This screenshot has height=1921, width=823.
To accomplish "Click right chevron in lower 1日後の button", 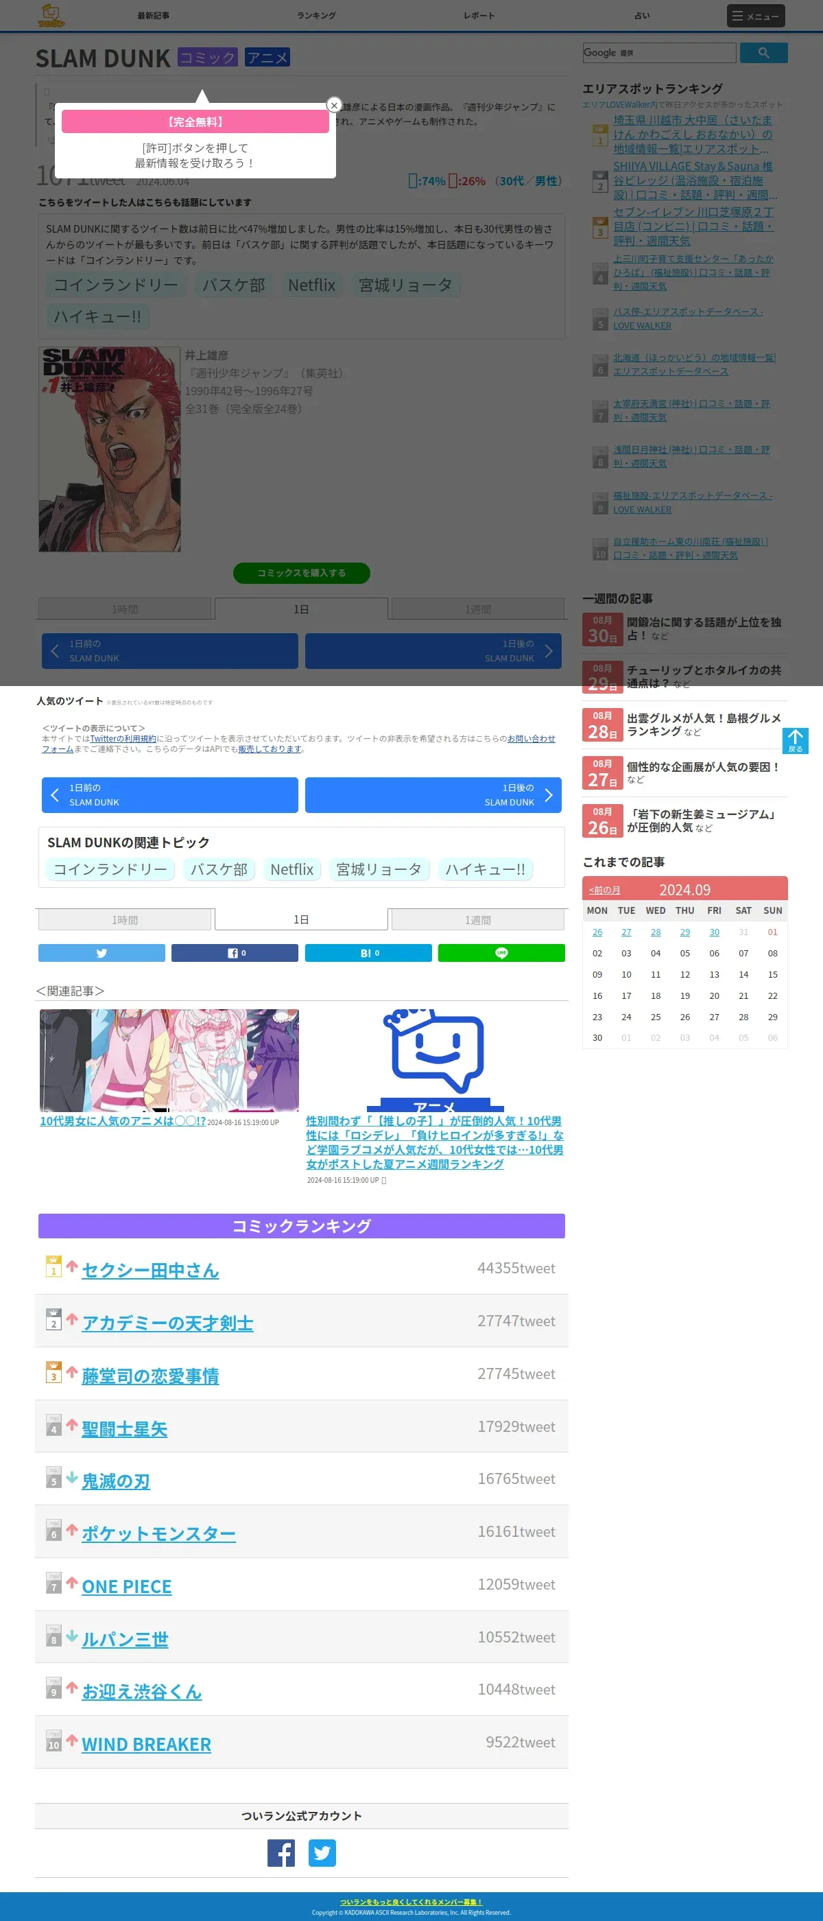I will (x=549, y=795).
